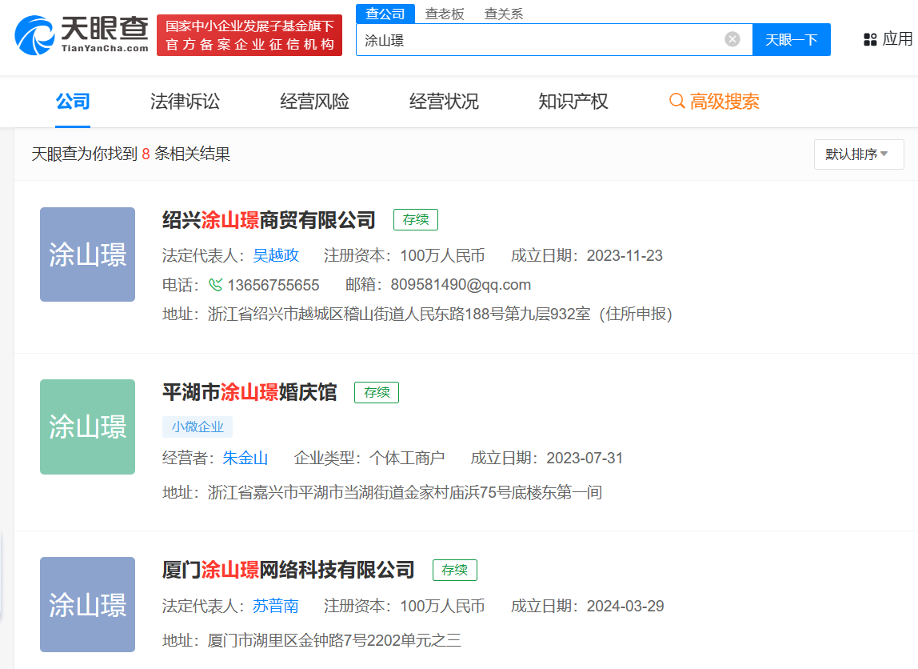Open legal representative 吴越政 profile
The width and height of the screenshot is (918, 669).
[276, 255]
